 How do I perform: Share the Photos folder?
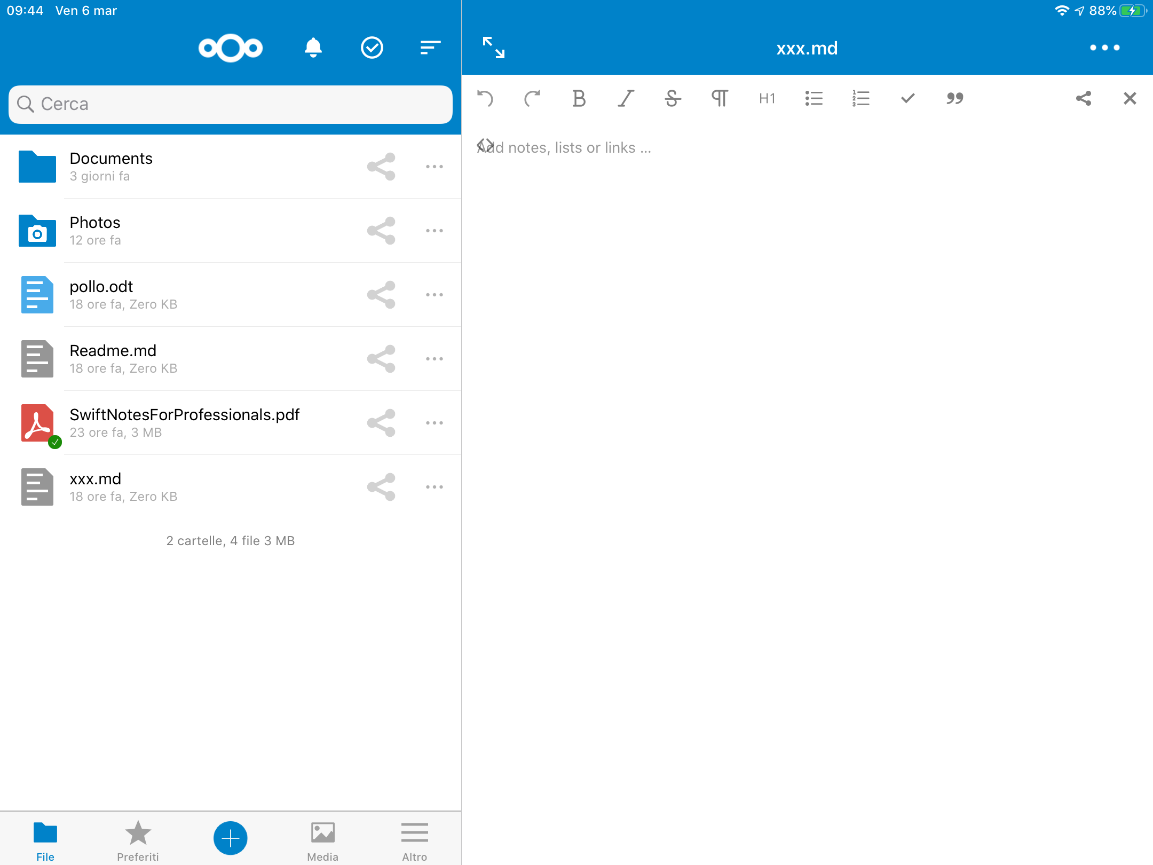381,231
